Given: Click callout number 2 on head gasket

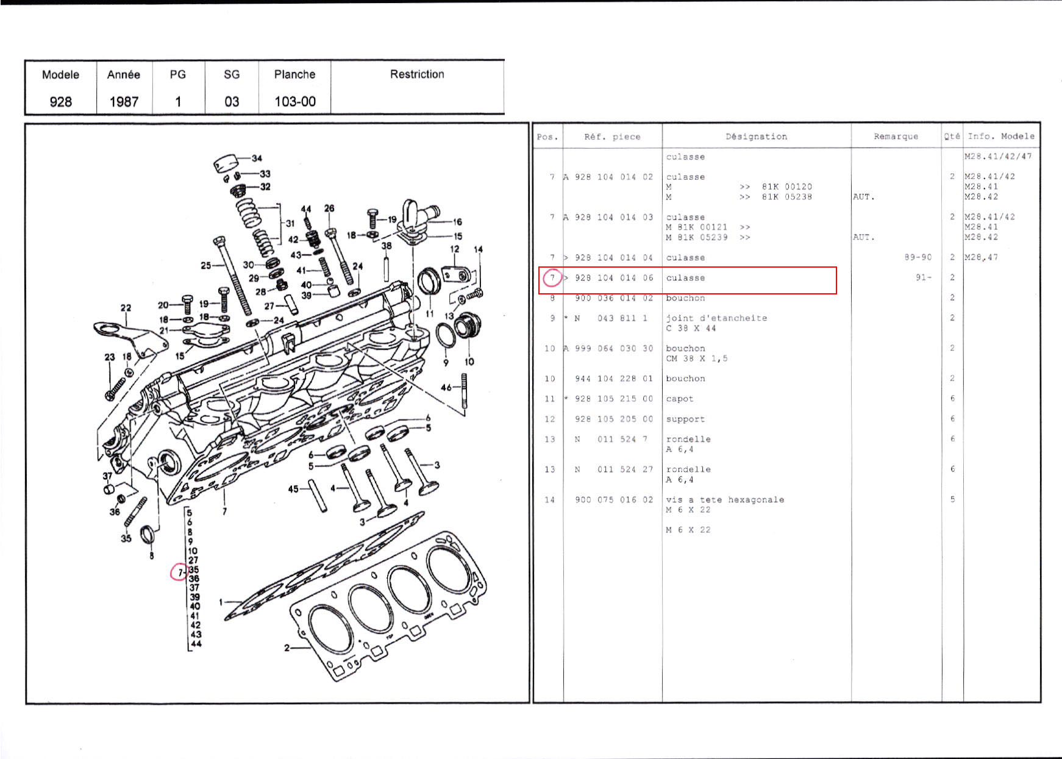Looking at the screenshot, I should click(287, 647).
